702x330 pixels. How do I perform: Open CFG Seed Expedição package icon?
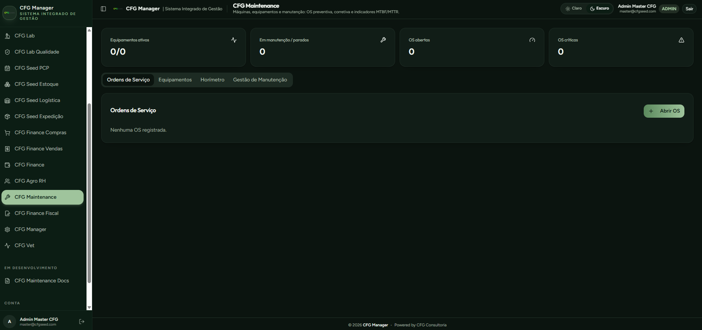(7, 117)
